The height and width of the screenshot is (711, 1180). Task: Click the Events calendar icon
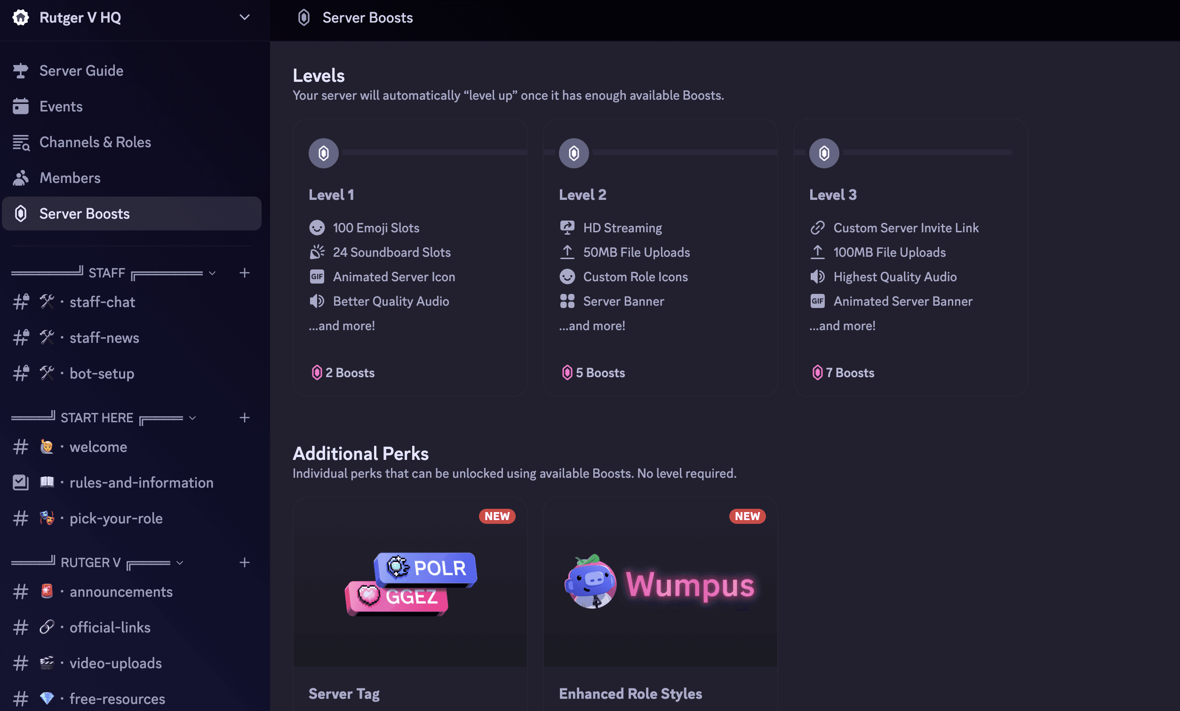click(x=21, y=106)
